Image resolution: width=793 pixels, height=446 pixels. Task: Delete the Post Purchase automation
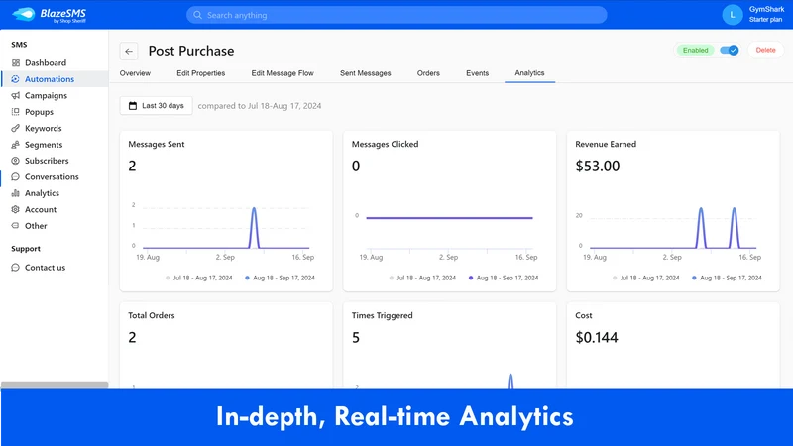coord(765,51)
